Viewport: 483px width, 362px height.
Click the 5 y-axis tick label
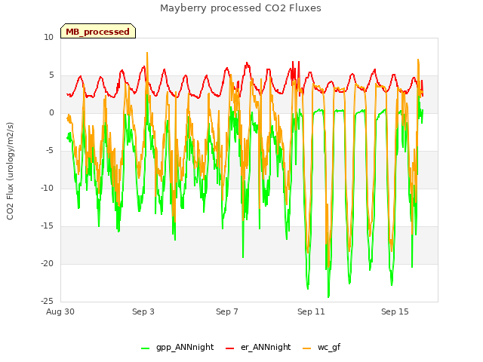click(51, 75)
